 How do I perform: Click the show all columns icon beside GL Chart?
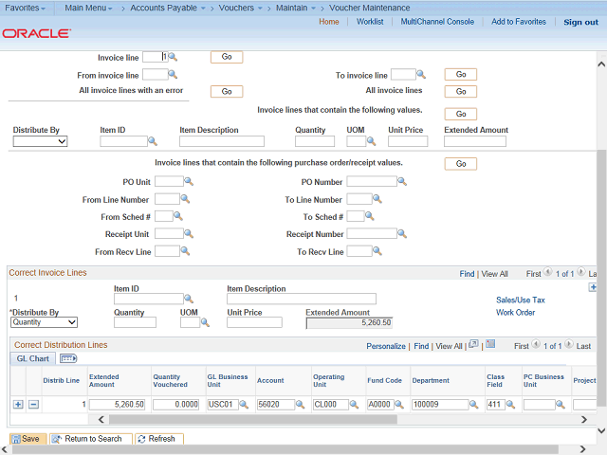(68, 359)
